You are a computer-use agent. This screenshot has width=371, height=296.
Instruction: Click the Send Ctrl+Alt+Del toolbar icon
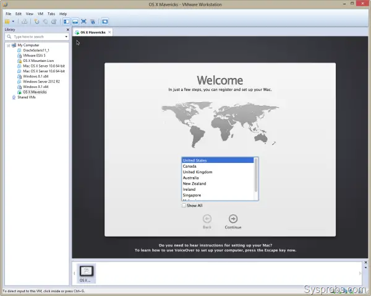coord(24,22)
